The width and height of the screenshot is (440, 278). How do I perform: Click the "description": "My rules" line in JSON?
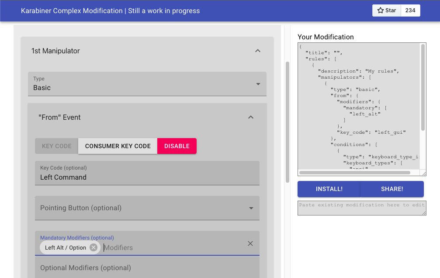358,71
